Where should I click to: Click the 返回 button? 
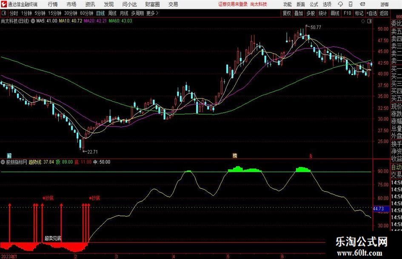tap(384, 13)
